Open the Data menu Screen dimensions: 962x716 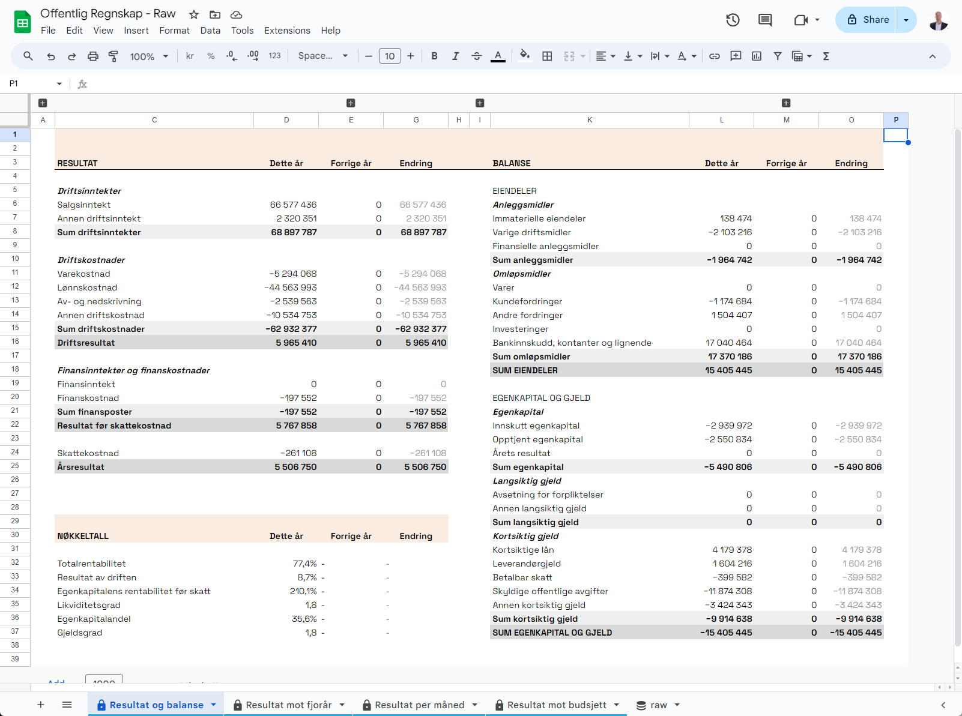(x=210, y=31)
